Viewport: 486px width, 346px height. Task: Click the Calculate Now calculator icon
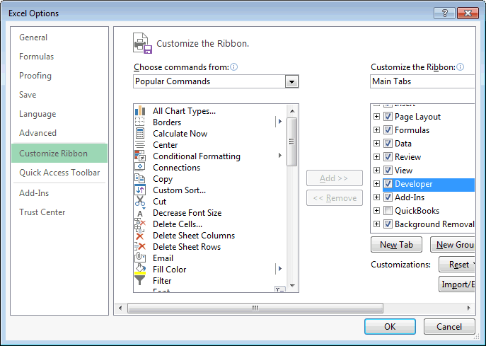pyautogui.click(x=140, y=133)
